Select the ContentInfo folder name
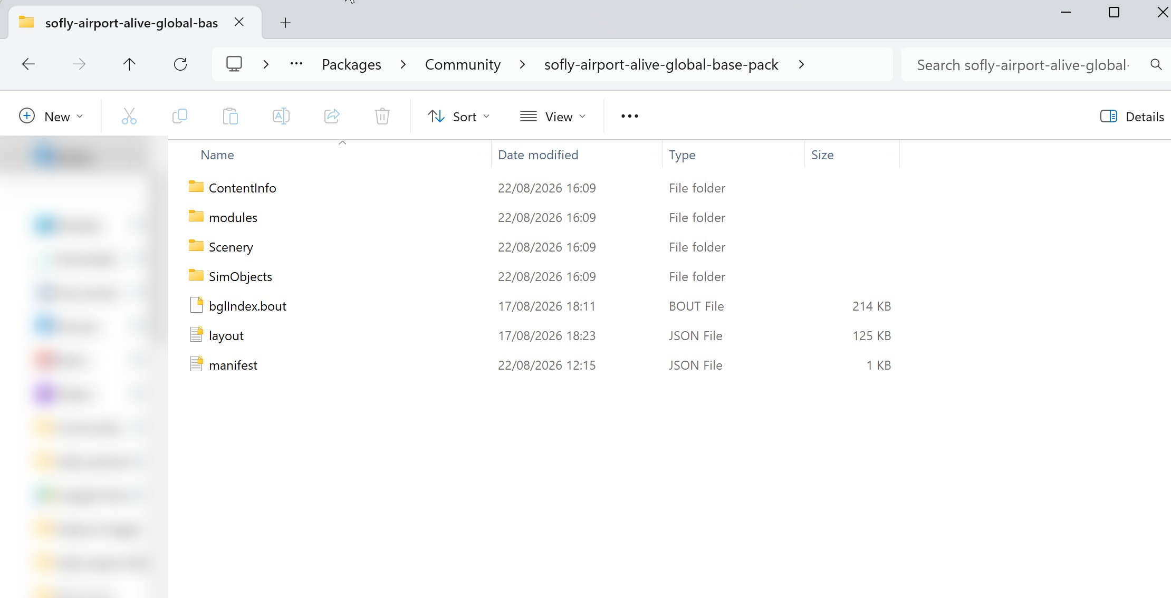The image size is (1171, 598). [x=242, y=188]
